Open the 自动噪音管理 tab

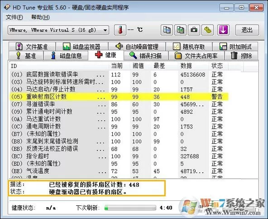tap(137, 46)
